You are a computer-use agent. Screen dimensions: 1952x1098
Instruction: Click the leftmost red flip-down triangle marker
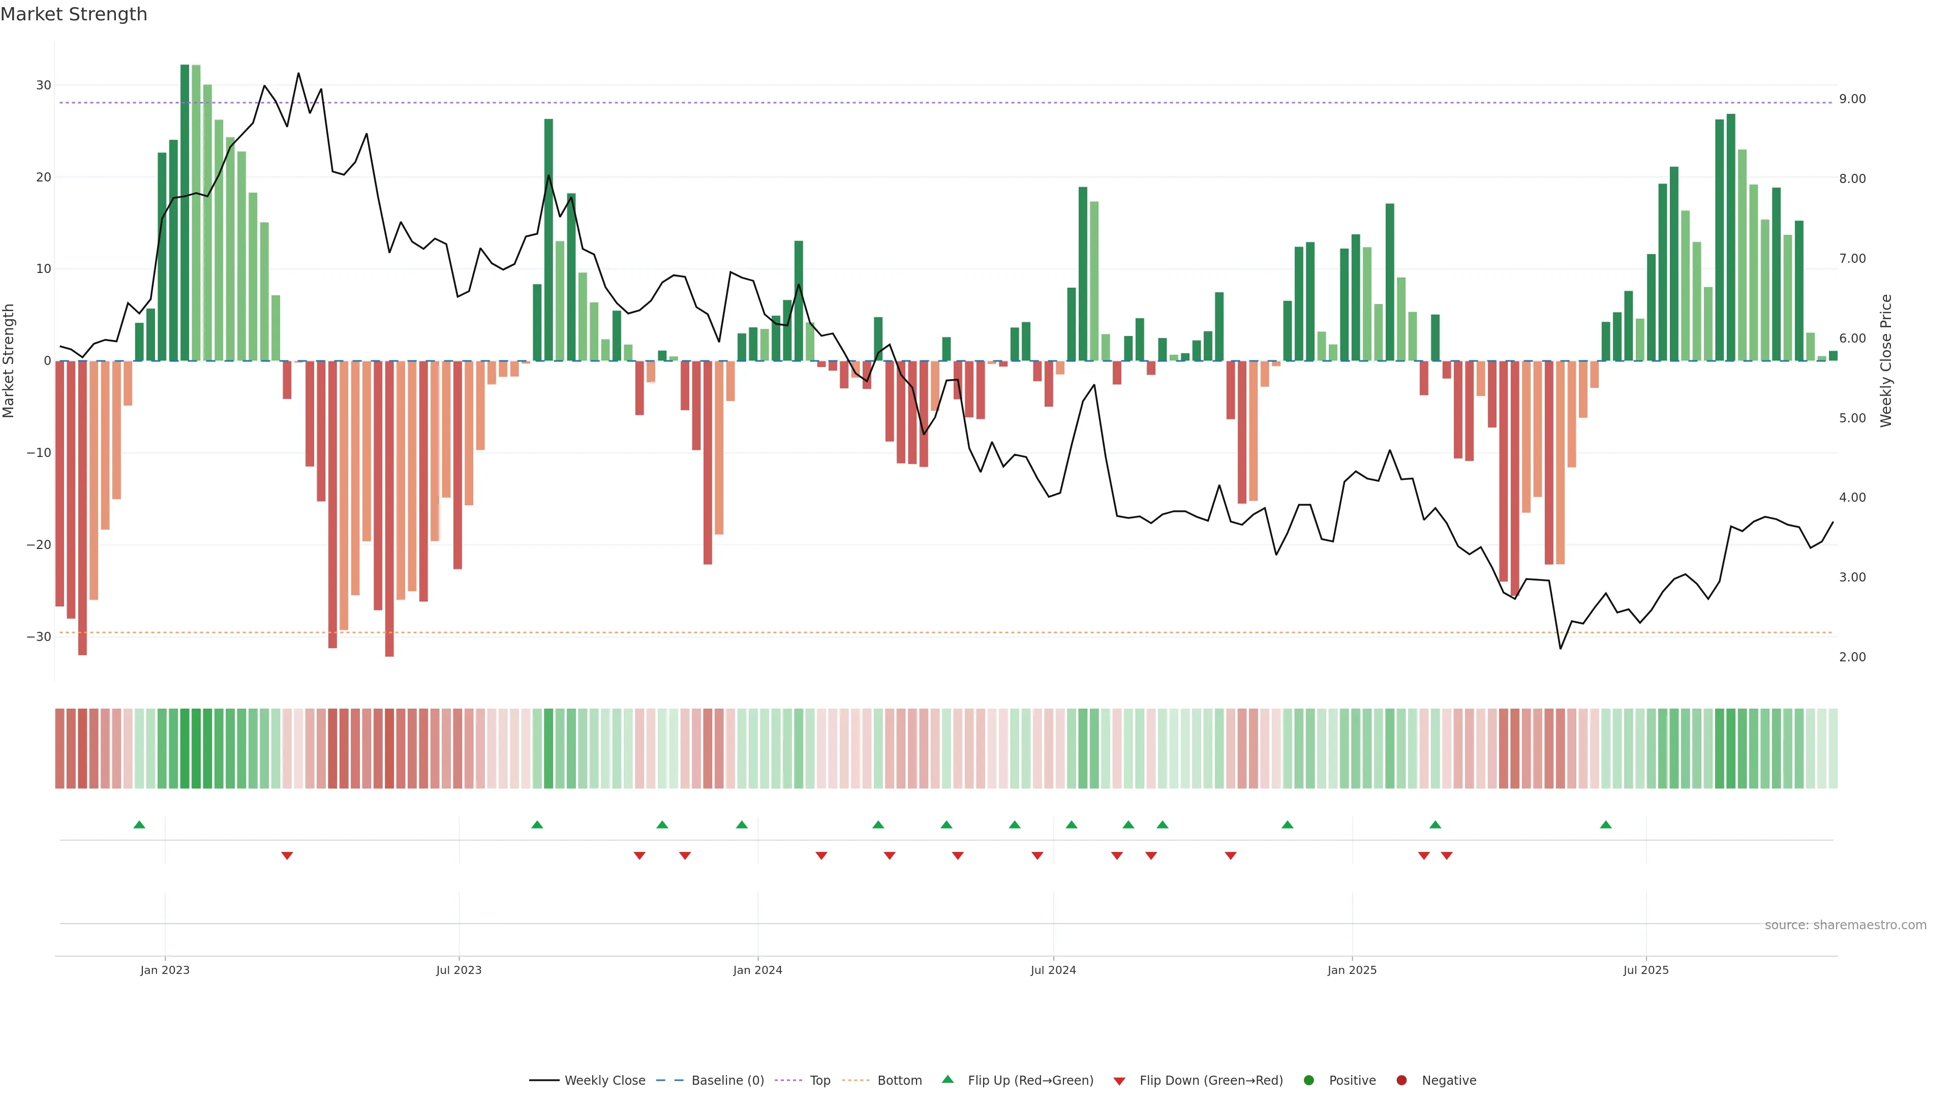click(286, 856)
